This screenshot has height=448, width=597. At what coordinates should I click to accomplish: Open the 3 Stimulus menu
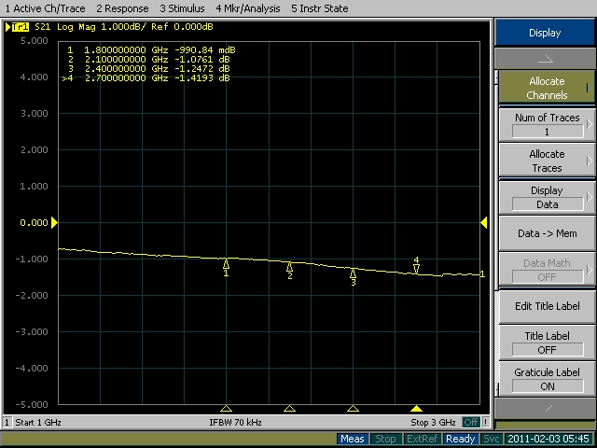182,8
